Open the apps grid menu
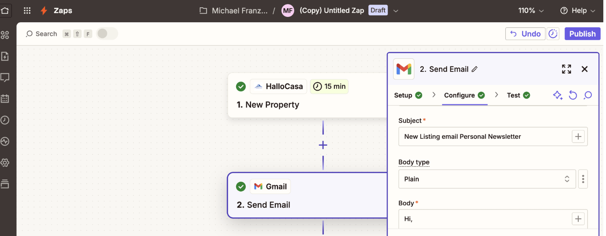This screenshot has height=236, width=606. 27,11
